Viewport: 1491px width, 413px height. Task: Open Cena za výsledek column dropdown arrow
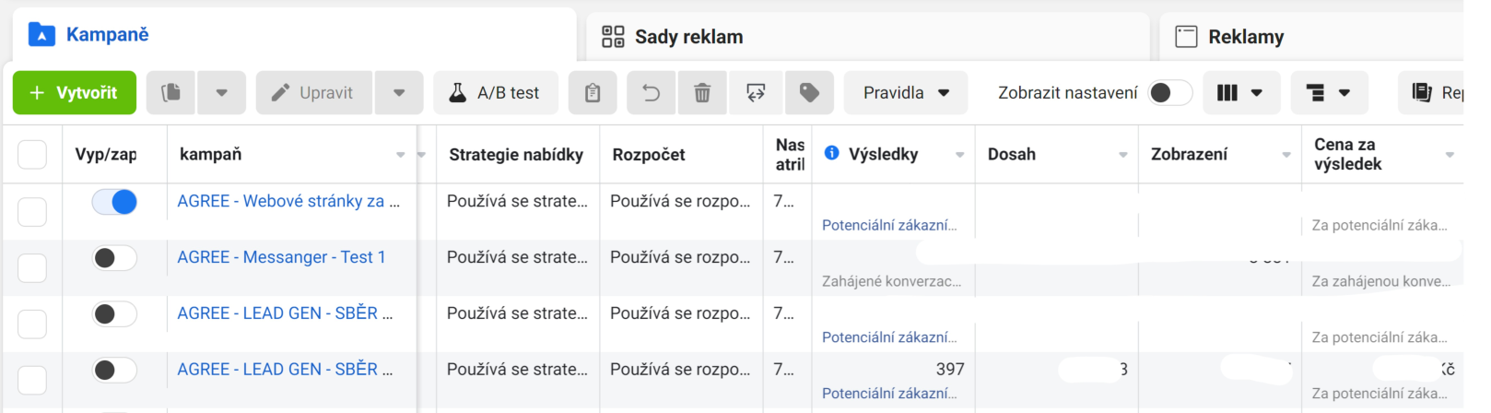point(1450,155)
